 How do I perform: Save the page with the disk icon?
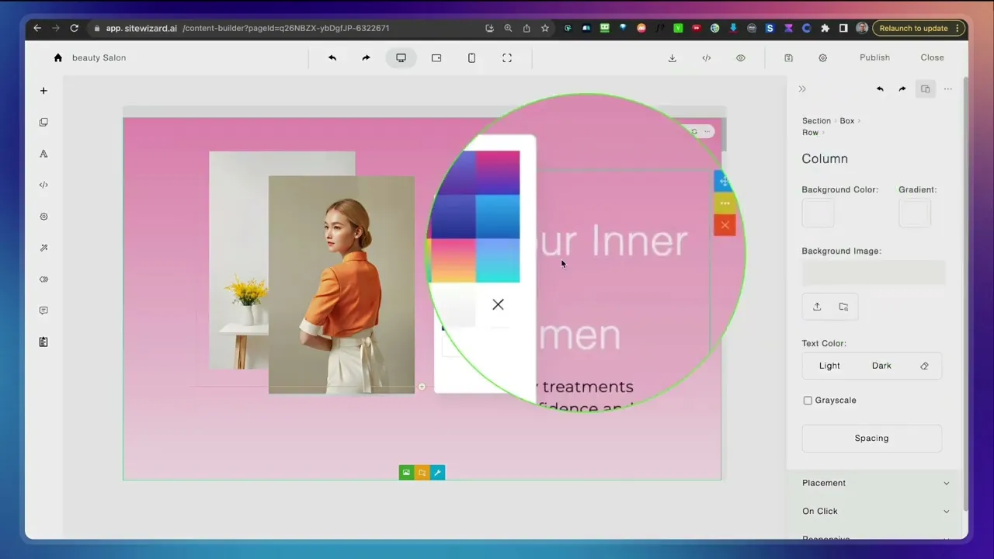pyautogui.click(x=788, y=57)
